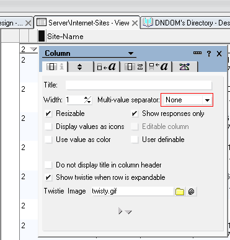This screenshot has height=240, width=230.
Task: Uncheck the Resizable checkbox
Action: click(x=48, y=113)
